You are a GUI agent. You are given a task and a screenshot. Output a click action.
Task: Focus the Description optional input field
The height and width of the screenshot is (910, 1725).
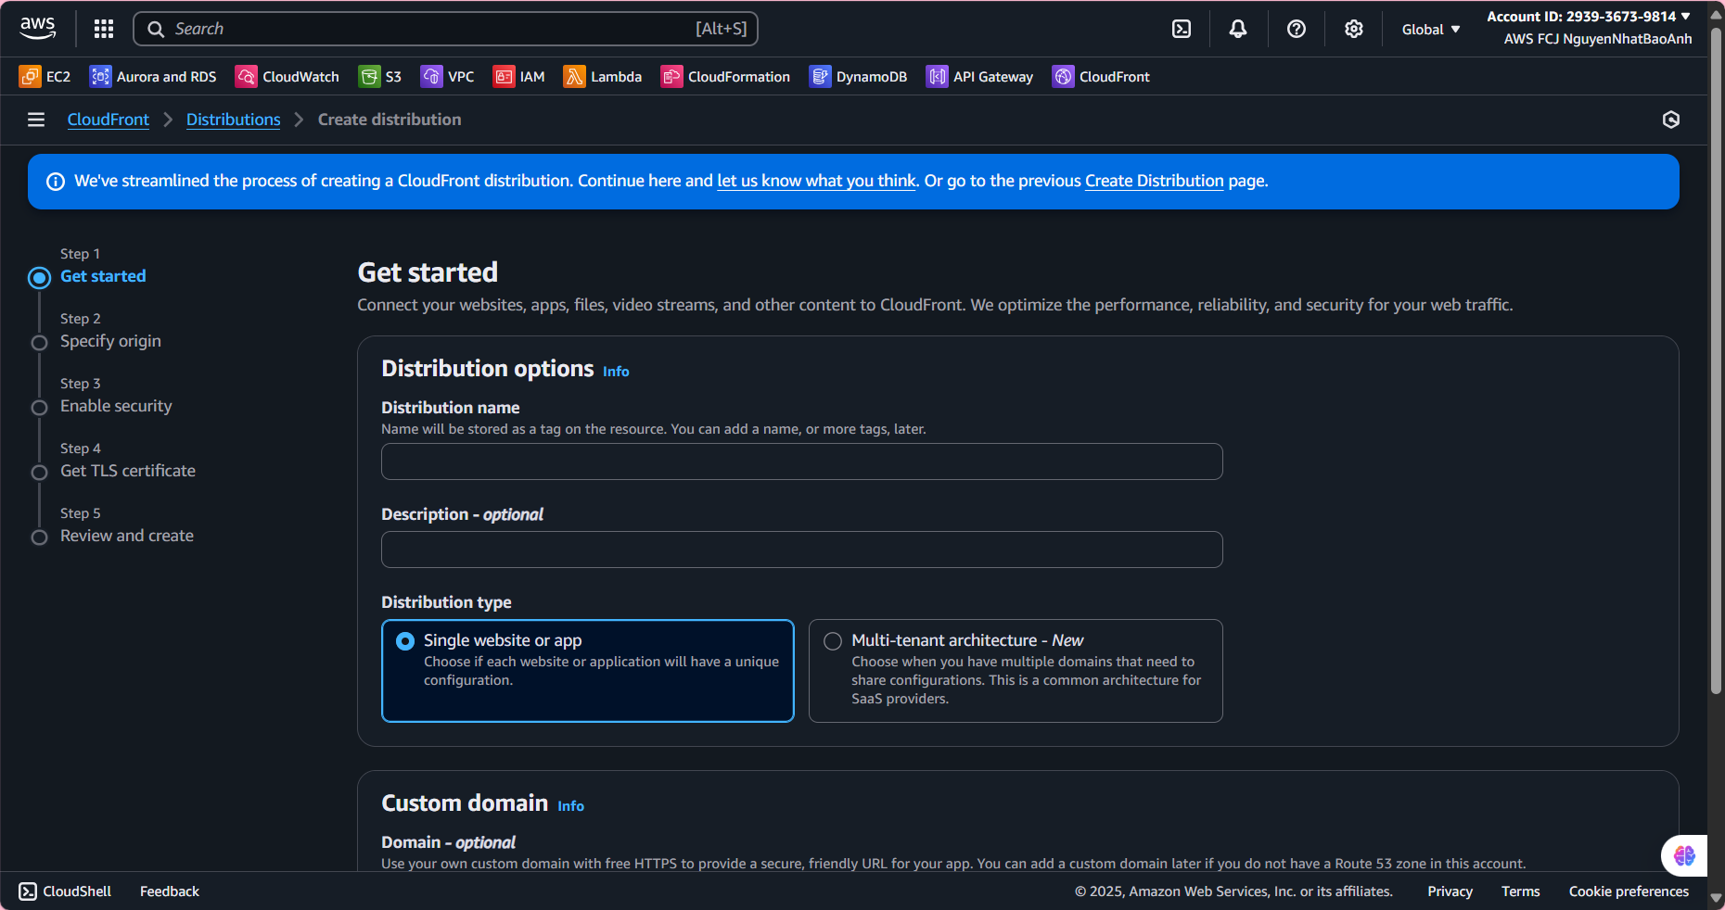[801, 550]
